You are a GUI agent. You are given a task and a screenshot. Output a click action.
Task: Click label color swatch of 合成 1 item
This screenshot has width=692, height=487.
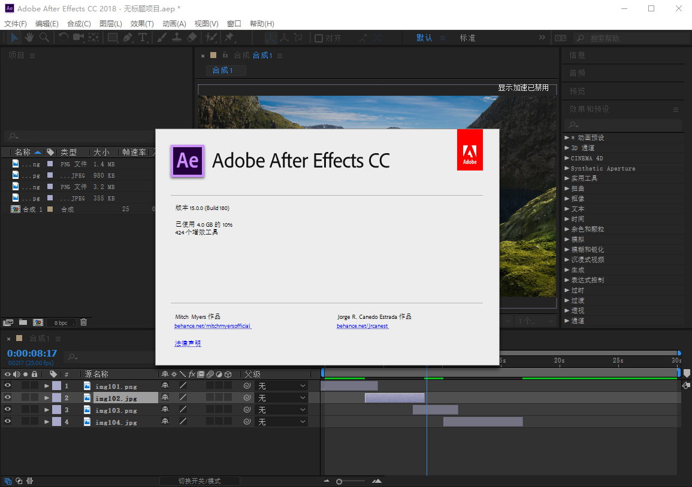[x=50, y=209]
